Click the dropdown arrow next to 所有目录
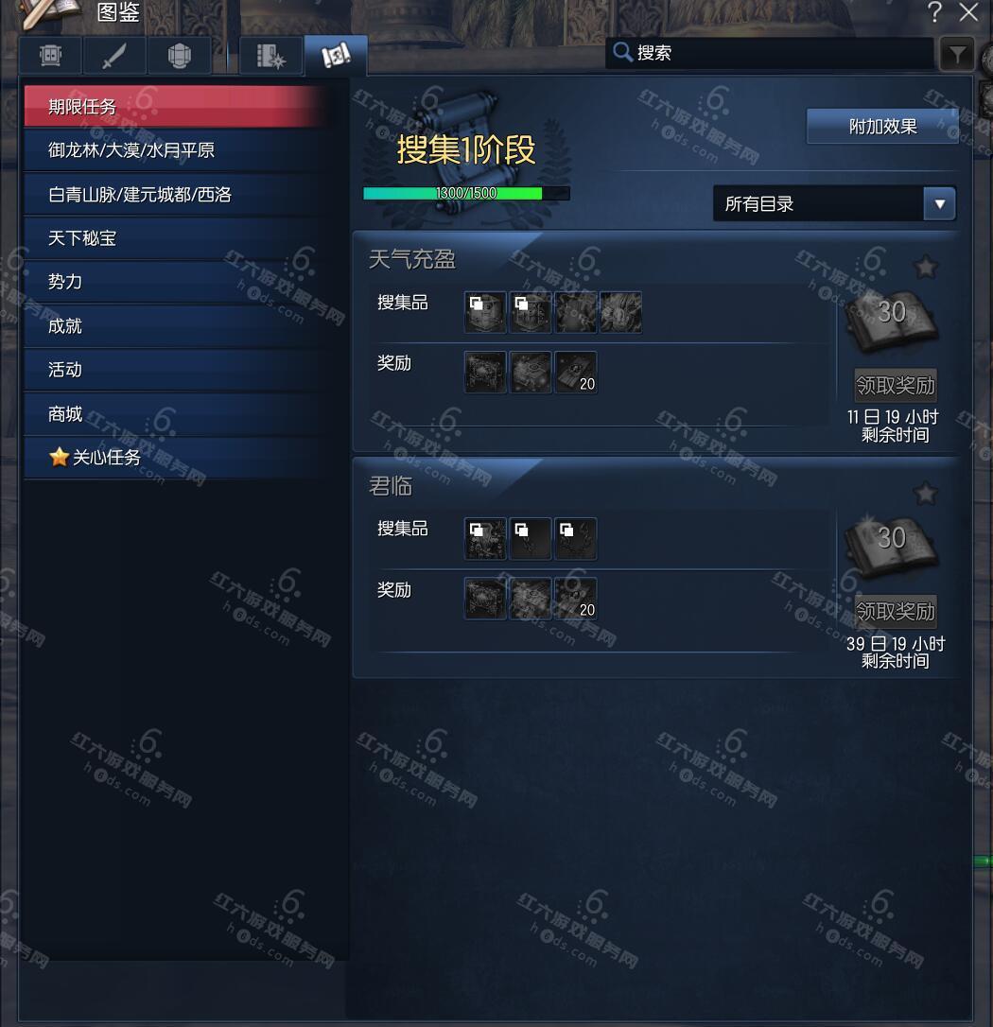The image size is (993, 1027). pyautogui.click(x=939, y=203)
